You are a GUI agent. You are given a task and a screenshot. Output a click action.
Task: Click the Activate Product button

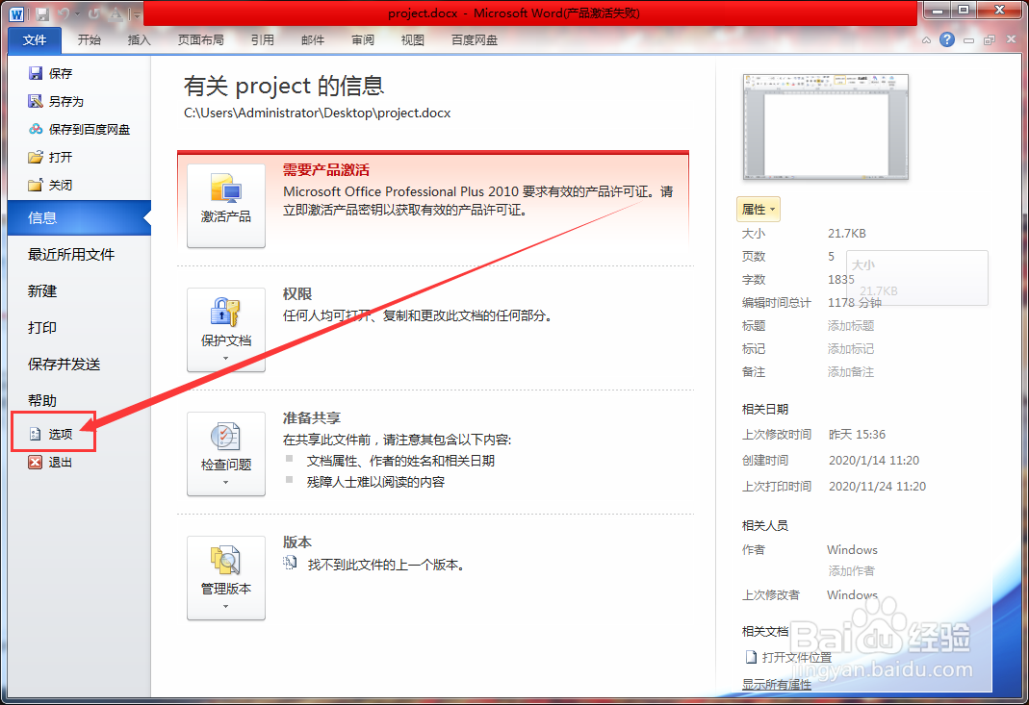point(226,205)
